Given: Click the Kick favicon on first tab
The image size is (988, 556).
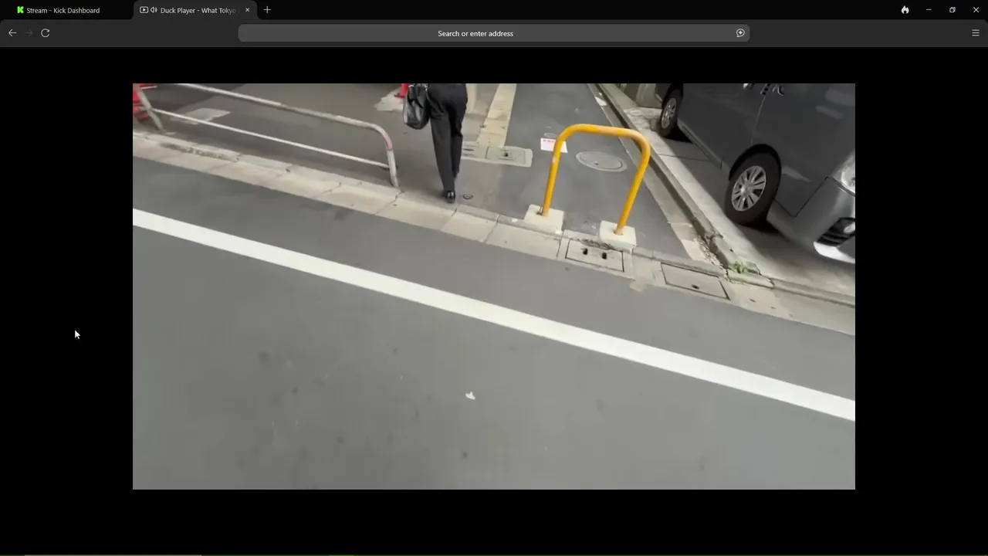Looking at the screenshot, I should tap(20, 10).
